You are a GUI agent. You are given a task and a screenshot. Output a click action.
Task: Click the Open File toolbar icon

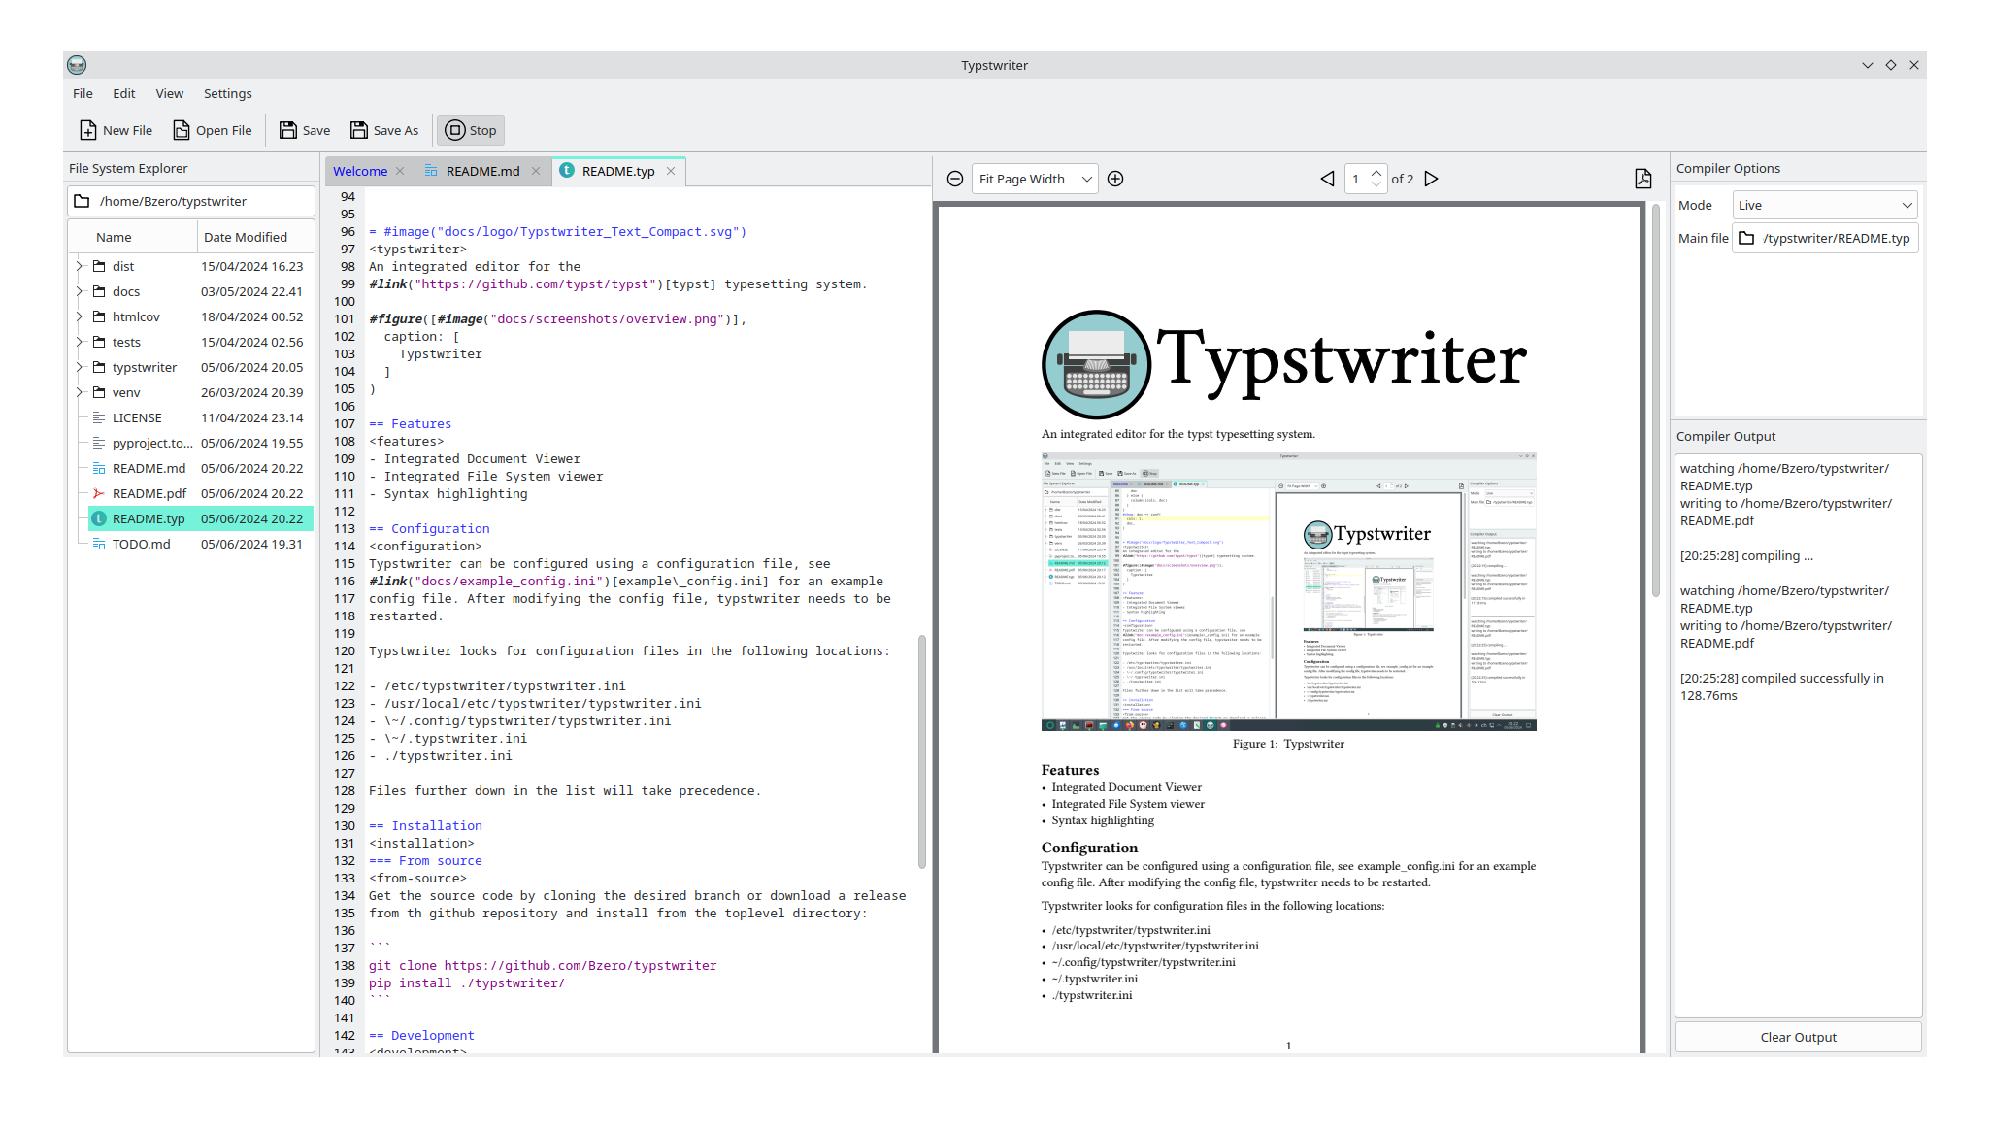pos(182,130)
